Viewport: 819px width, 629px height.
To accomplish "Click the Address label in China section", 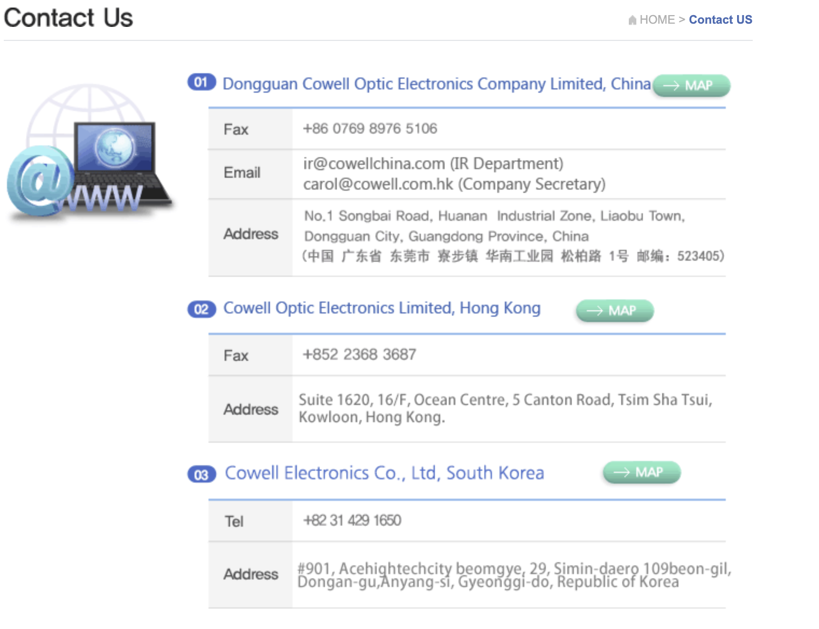I will 251,234.
